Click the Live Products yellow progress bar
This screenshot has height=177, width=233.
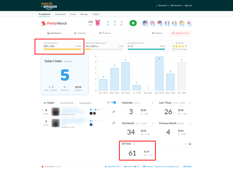(x=62, y=49)
